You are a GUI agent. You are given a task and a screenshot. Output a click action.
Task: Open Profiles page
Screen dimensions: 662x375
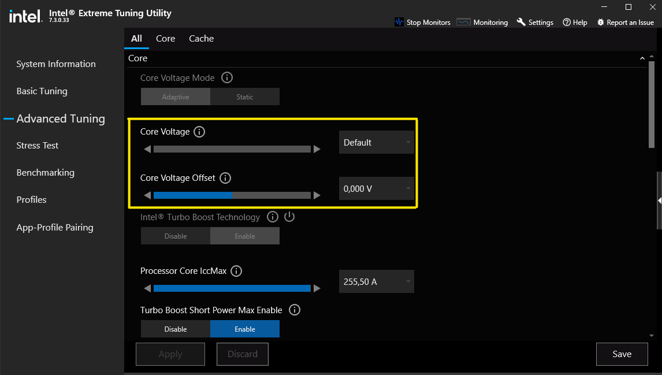31,200
